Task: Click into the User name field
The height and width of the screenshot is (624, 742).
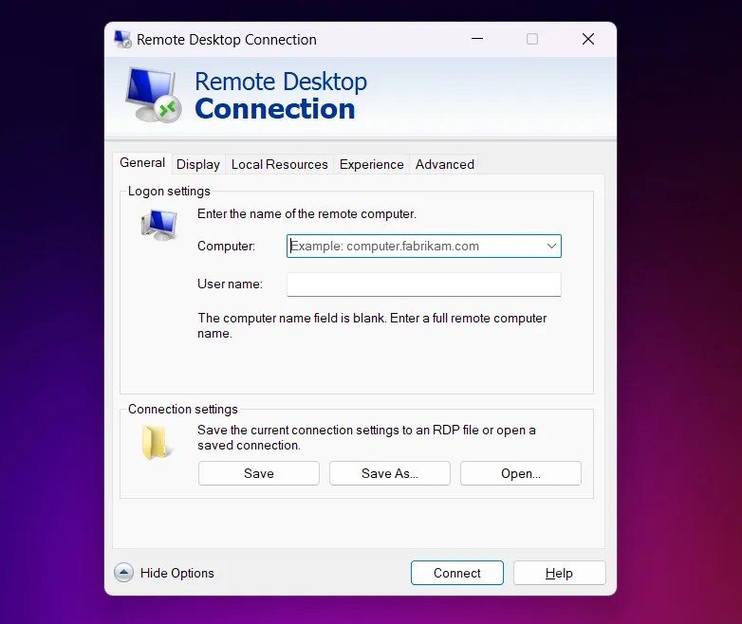Action: click(424, 284)
